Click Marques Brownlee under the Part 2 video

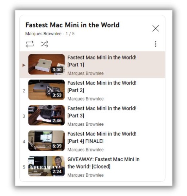(86, 99)
